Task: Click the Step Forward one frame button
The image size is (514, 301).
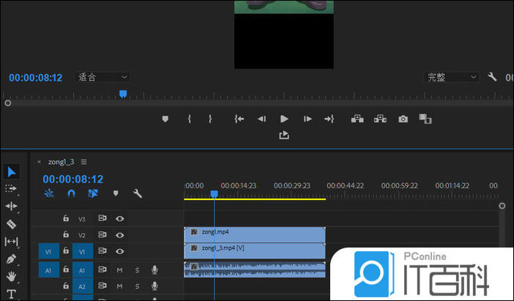Action: pyautogui.click(x=308, y=119)
